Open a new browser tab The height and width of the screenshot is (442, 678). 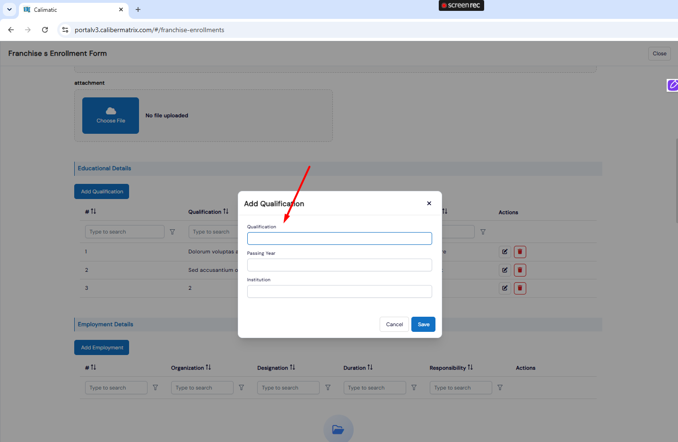(138, 9)
